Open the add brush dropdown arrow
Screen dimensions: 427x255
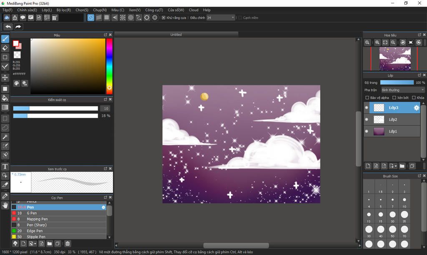click(x=35, y=244)
